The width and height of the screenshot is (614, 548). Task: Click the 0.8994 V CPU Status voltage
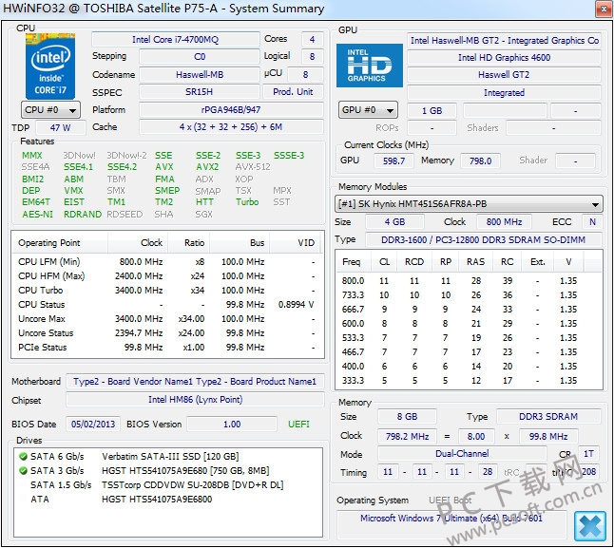296,305
